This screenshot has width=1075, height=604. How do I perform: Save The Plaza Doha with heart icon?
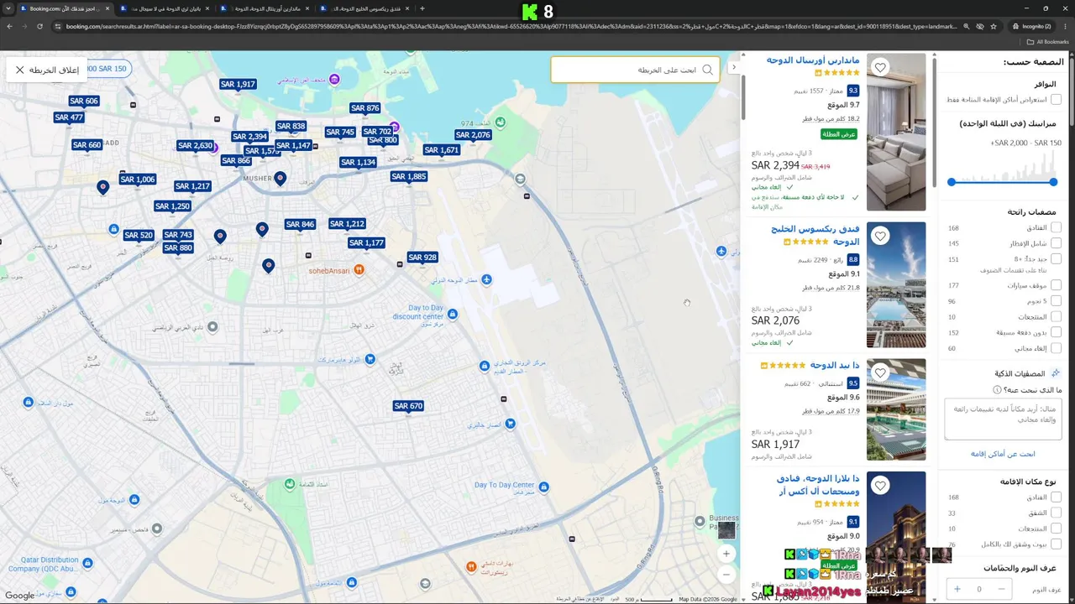point(880,486)
